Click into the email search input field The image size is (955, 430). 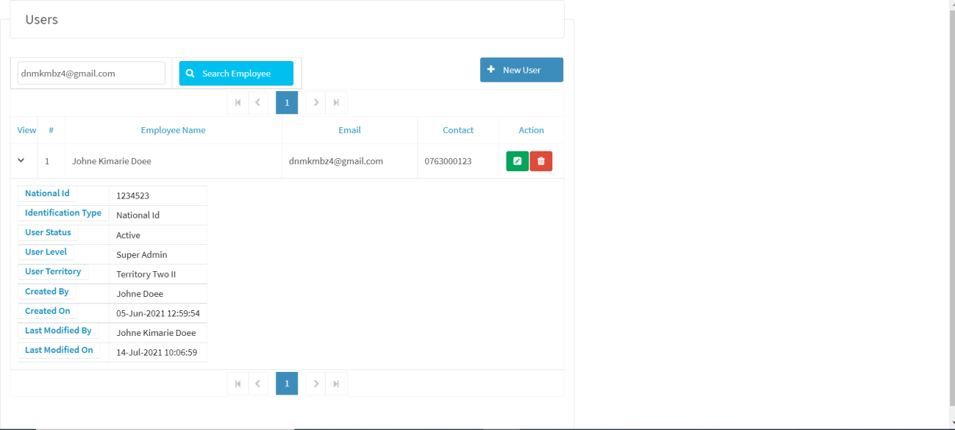coord(91,74)
